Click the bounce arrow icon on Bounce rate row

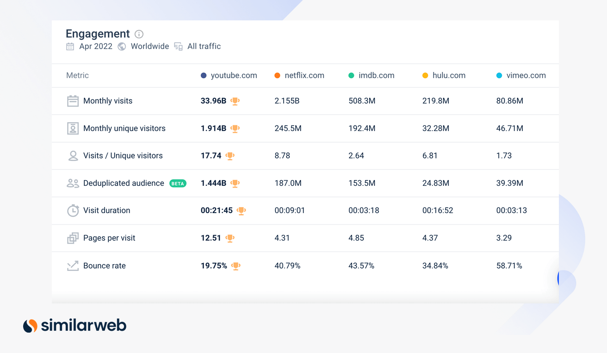pyautogui.click(x=73, y=265)
